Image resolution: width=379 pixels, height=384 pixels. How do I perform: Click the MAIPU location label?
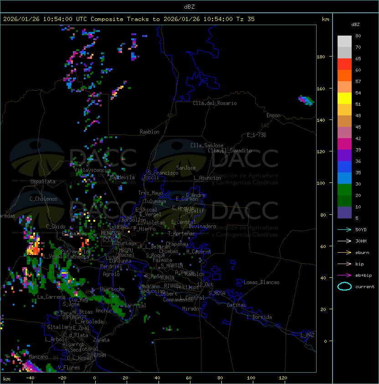126,250
